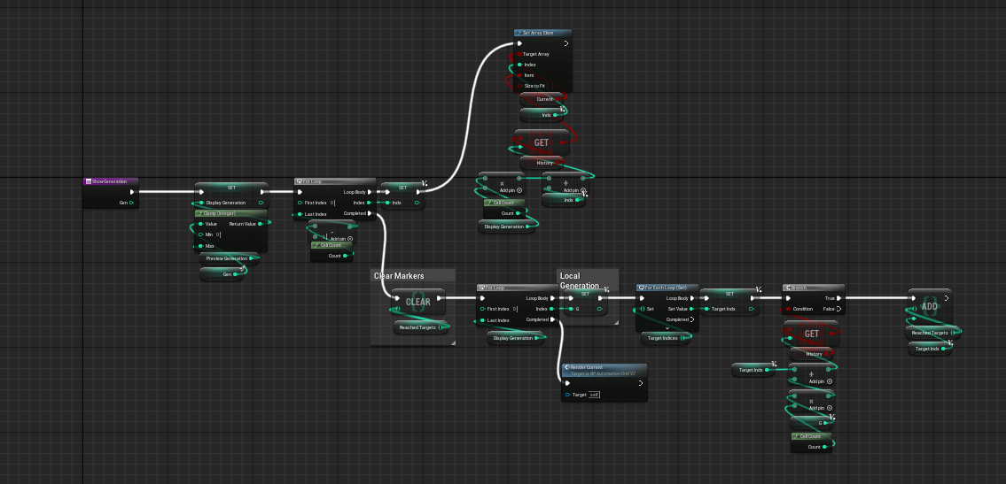
Task: Click the Target Array pin on Set Array Elem
Action: 519,55
